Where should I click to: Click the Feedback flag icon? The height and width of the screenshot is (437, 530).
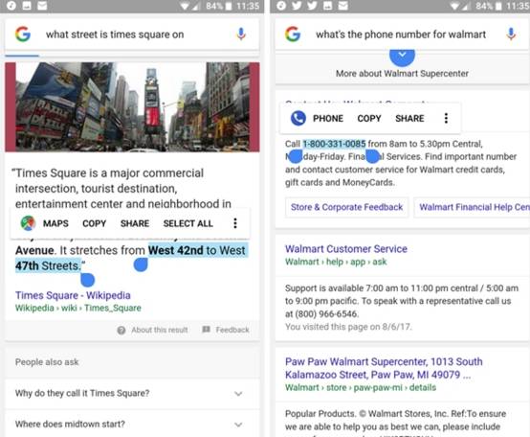click(x=207, y=330)
